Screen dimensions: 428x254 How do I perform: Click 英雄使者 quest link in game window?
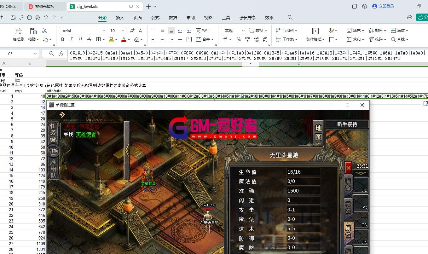[x=86, y=134]
